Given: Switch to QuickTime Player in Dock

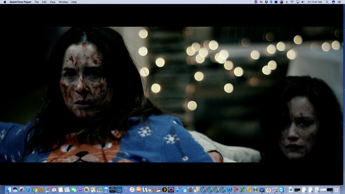Looking at the screenshot, I should point(262,190).
